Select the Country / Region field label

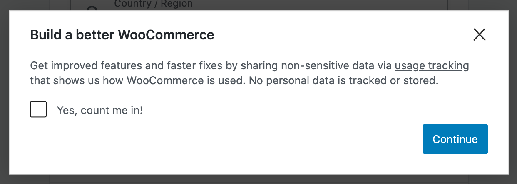(x=153, y=4)
